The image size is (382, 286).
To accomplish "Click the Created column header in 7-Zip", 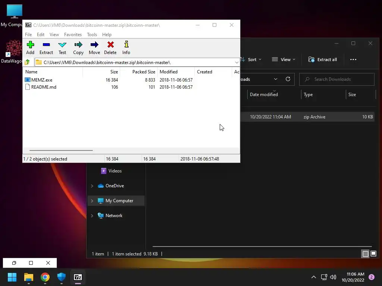I will click(x=213, y=72).
